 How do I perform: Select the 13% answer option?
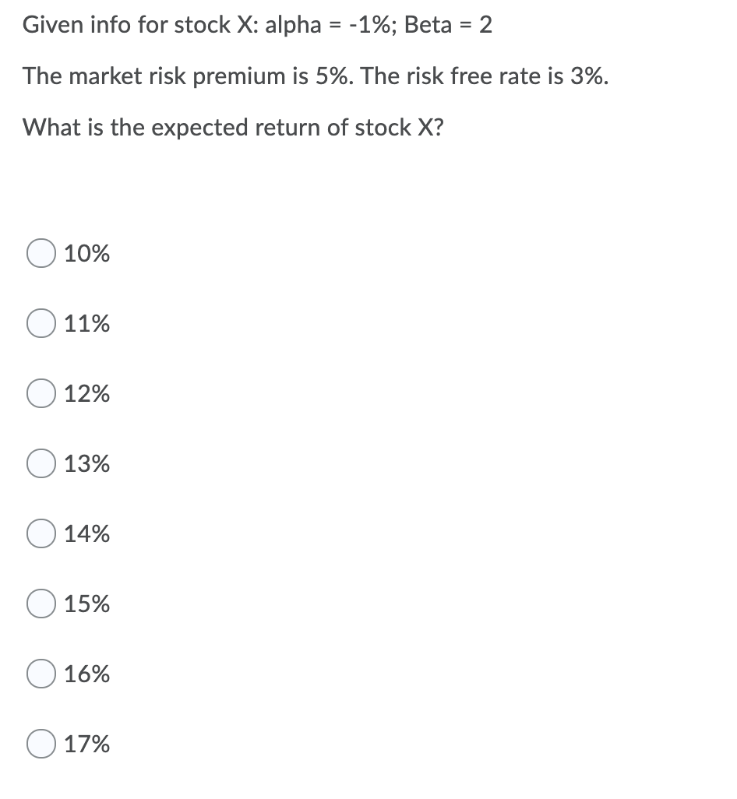[41, 463]
